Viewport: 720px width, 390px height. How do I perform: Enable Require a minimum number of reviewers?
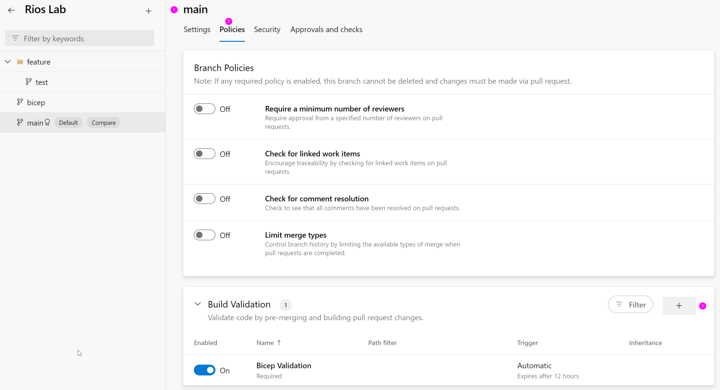[x=204, y=109]
